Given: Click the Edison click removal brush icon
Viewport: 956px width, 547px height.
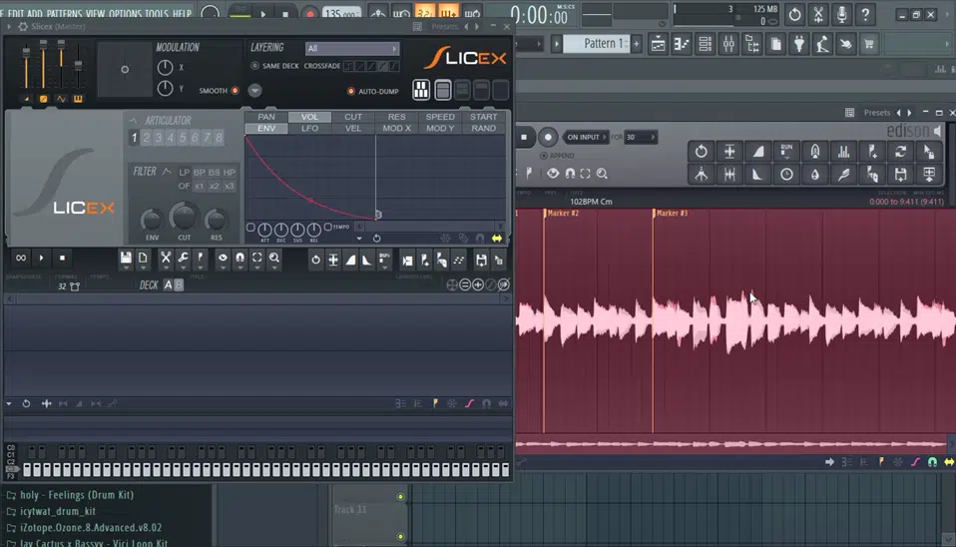Looking at the screenshot, I should (844, 175).
